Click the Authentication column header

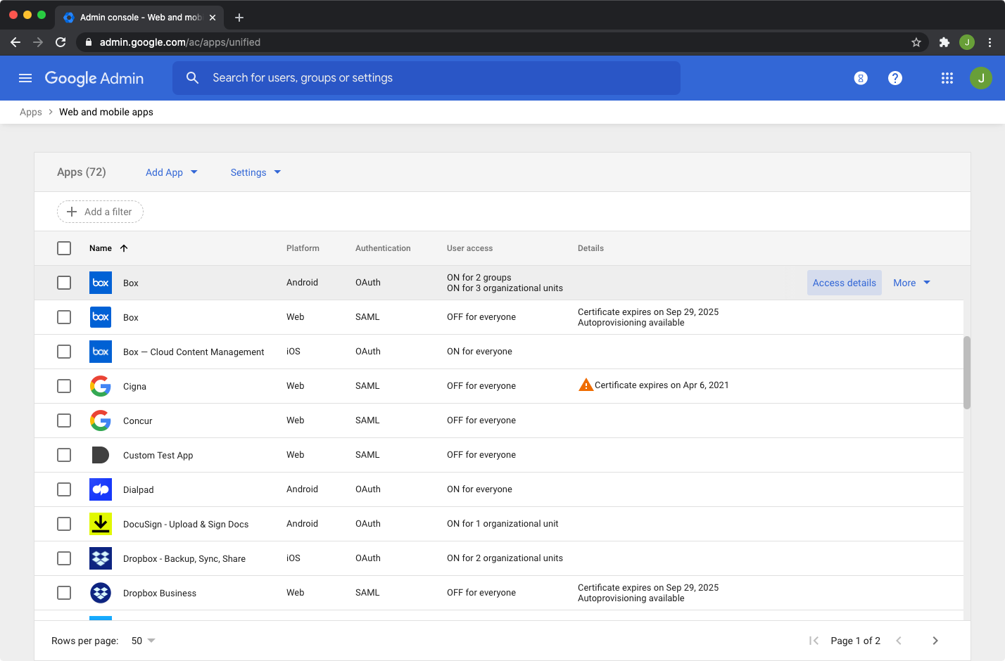(x=383, y=248)
